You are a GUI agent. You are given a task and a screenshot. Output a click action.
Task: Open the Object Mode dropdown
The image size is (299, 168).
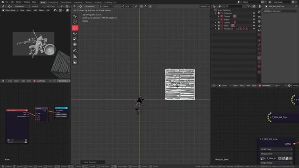pyautogui.click(x=10, y=10)
